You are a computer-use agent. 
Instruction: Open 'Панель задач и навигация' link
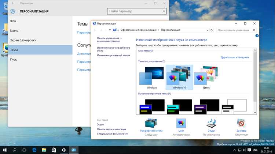pos(111,129)
